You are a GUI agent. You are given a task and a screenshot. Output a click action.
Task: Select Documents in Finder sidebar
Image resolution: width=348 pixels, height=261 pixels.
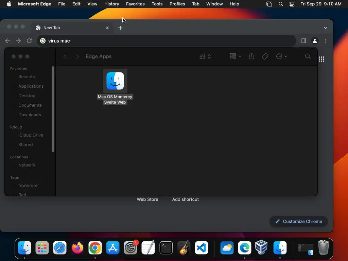(x=31, y=105)
